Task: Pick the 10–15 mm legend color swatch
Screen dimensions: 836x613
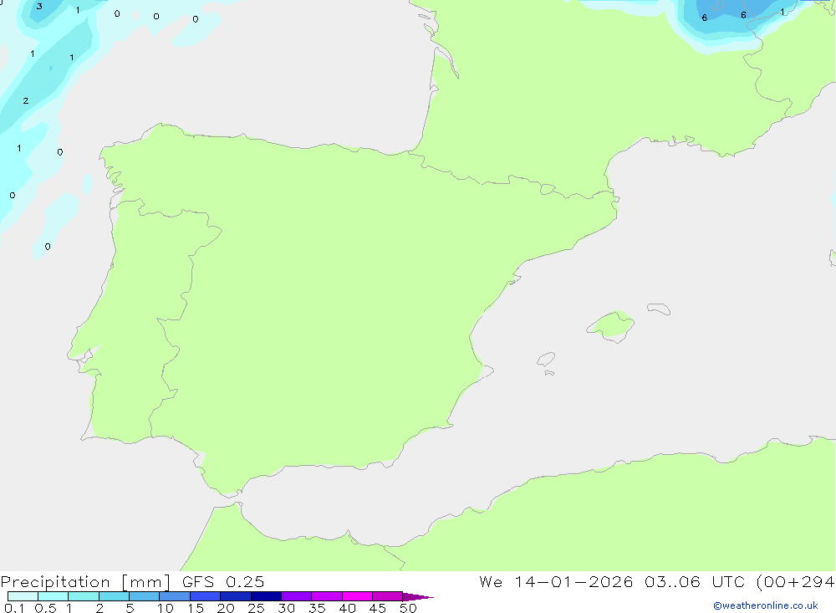Action: click(175, 596)
